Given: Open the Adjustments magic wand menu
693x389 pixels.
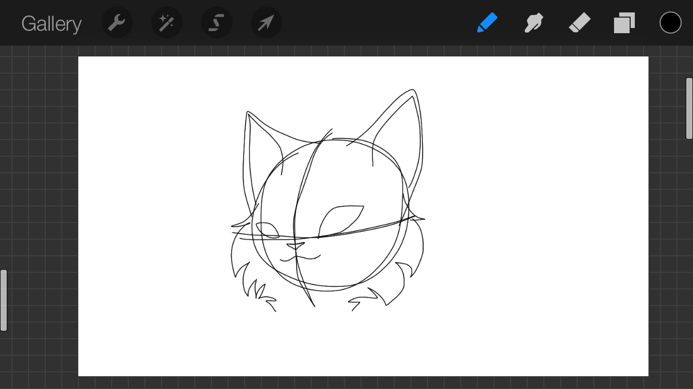Looking at the screenshot, I should pyautogui.click(x=167, y=23).
